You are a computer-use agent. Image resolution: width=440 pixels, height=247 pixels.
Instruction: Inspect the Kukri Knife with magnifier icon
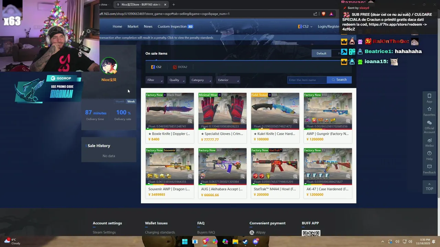click(295, 121)
